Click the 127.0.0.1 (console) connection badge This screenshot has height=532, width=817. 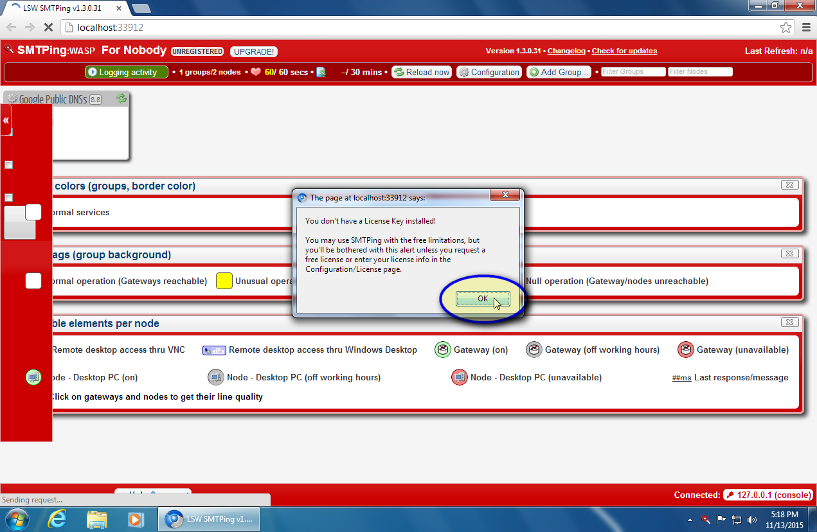point(768,495)
